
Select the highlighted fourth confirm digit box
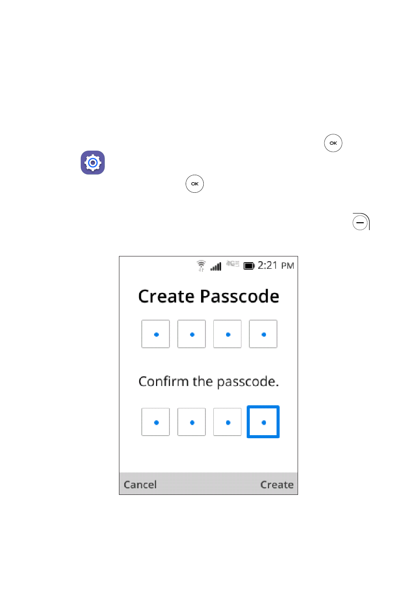(x=263, y=422)
